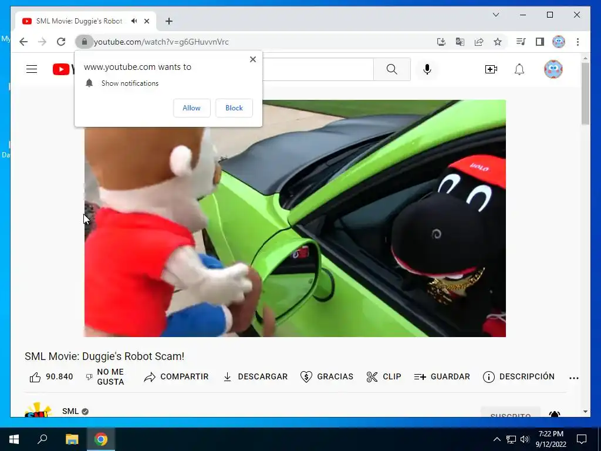Open Chrome media controls icon

coord(521,42)
